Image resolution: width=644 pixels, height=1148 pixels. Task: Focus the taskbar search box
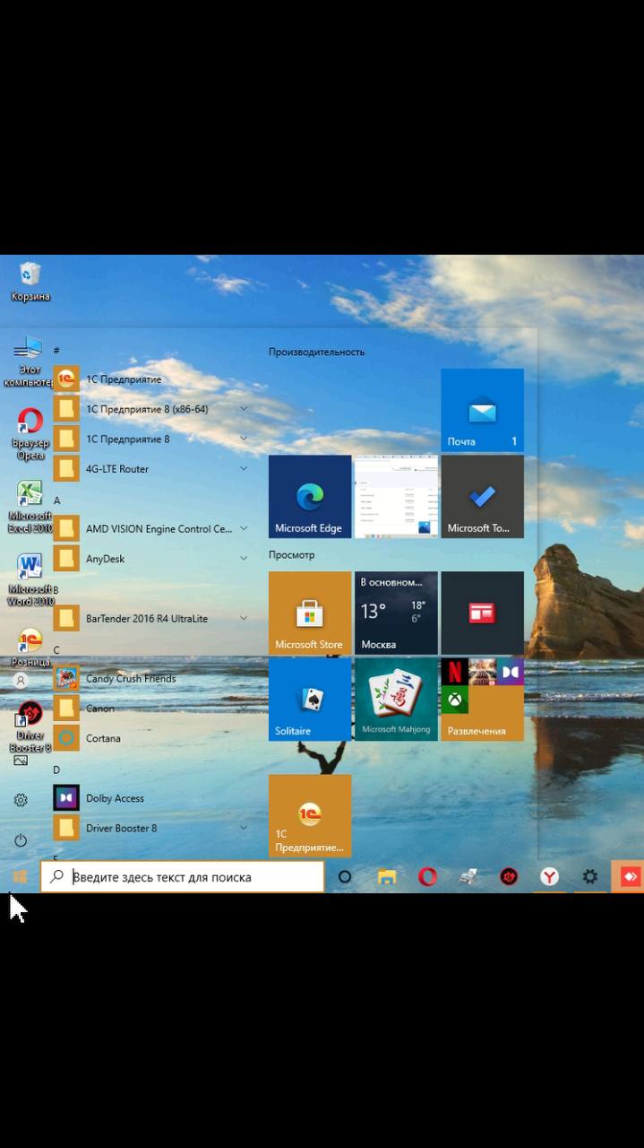pos(182,877)
